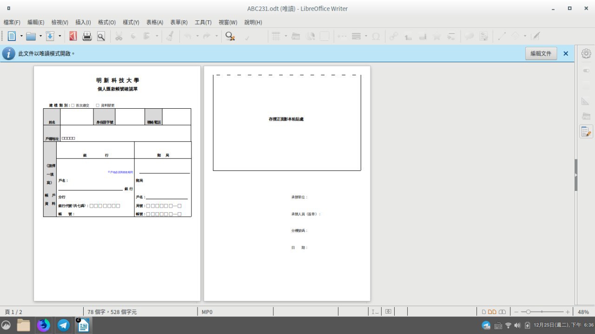Click the Print icon

pyautogui.click(x=87, y=36)
